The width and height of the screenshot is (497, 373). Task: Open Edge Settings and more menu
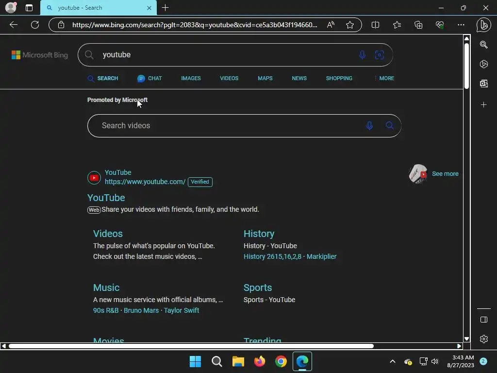pyautogui.click(x=461, y=25)
